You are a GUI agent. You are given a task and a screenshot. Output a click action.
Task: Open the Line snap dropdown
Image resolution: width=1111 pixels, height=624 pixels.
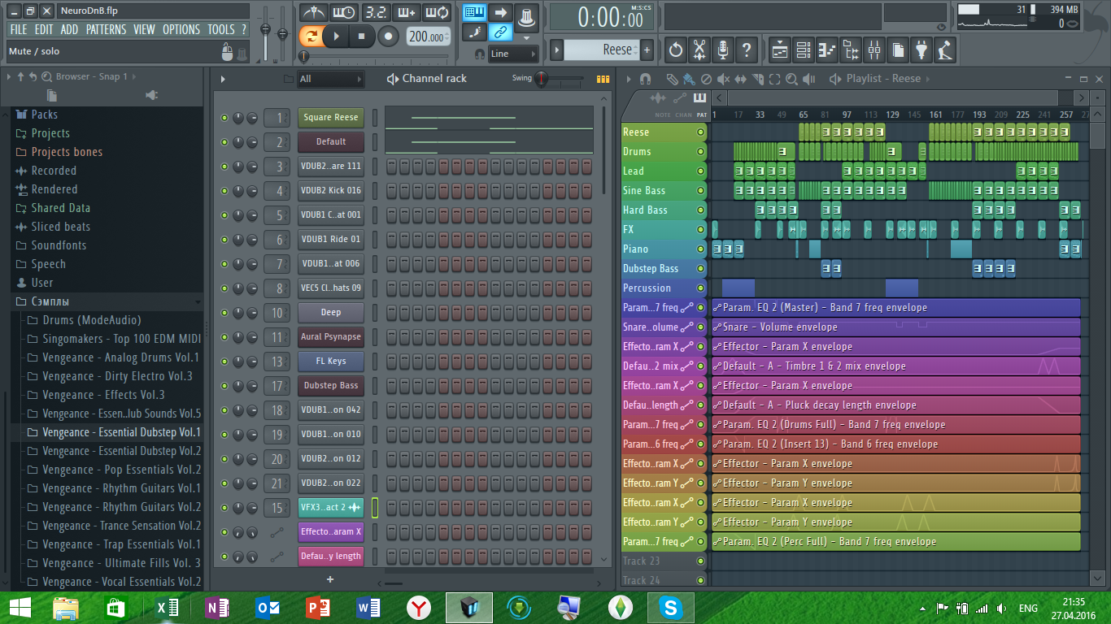513,54
